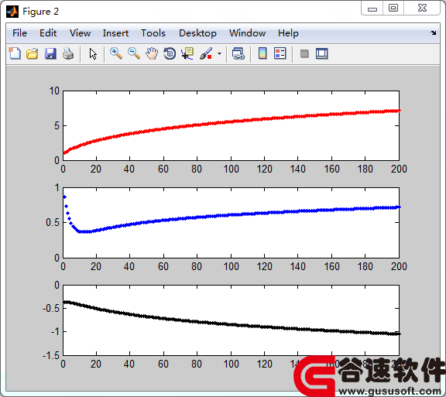The width and height of the screenshot is (446, 397).
Task: Click inside the red curve top subplot
Action: tap(231, 125)
